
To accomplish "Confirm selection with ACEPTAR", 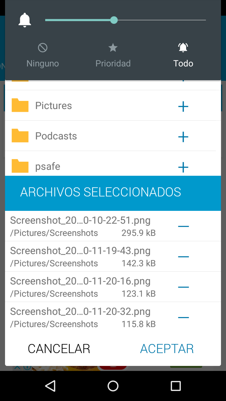I will coord(167,349).
